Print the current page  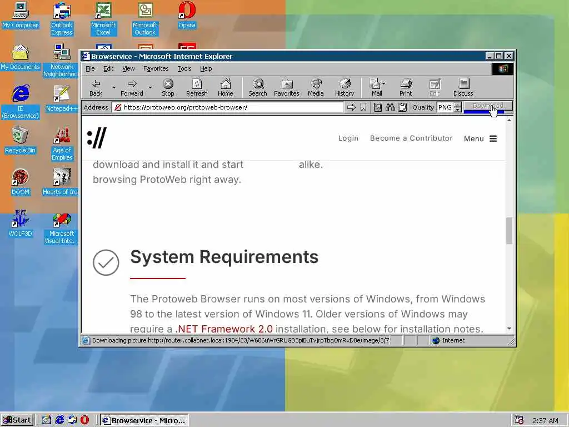(x=406, y=87)
